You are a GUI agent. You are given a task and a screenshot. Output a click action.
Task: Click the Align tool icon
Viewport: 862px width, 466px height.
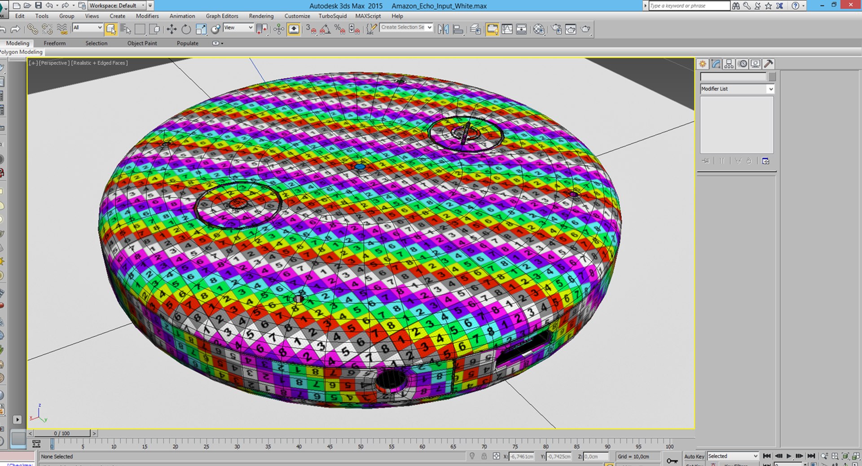458,29
